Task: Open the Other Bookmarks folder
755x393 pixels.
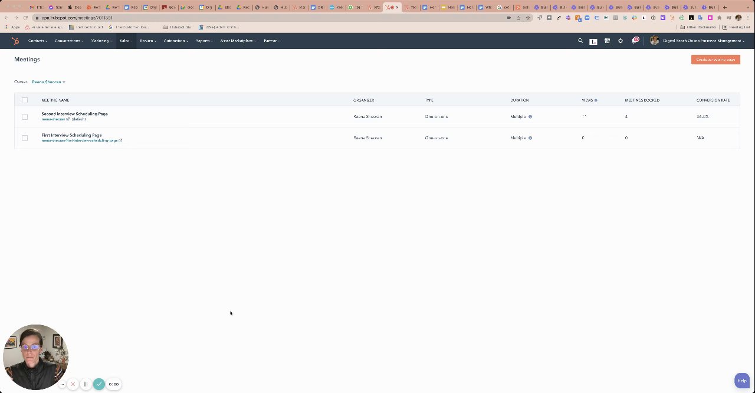Action: point(698,27)
